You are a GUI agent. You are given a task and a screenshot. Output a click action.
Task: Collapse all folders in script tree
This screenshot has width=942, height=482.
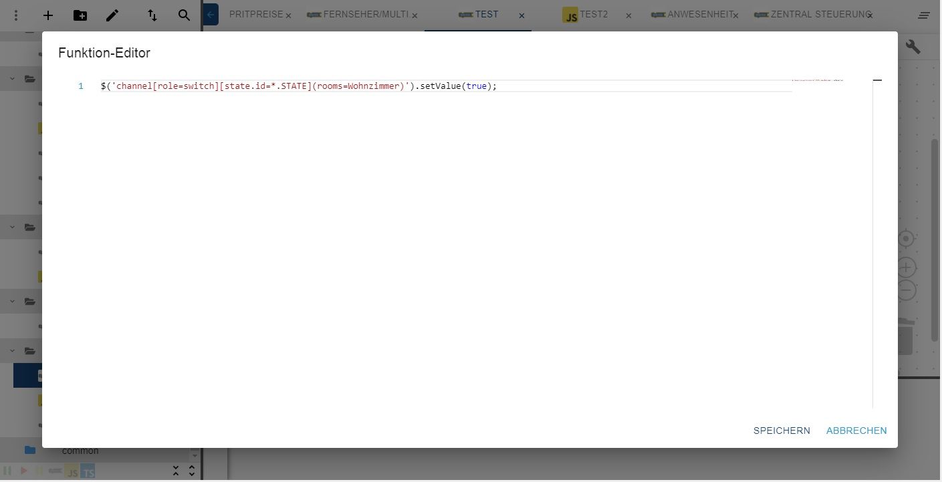point(176,471)
